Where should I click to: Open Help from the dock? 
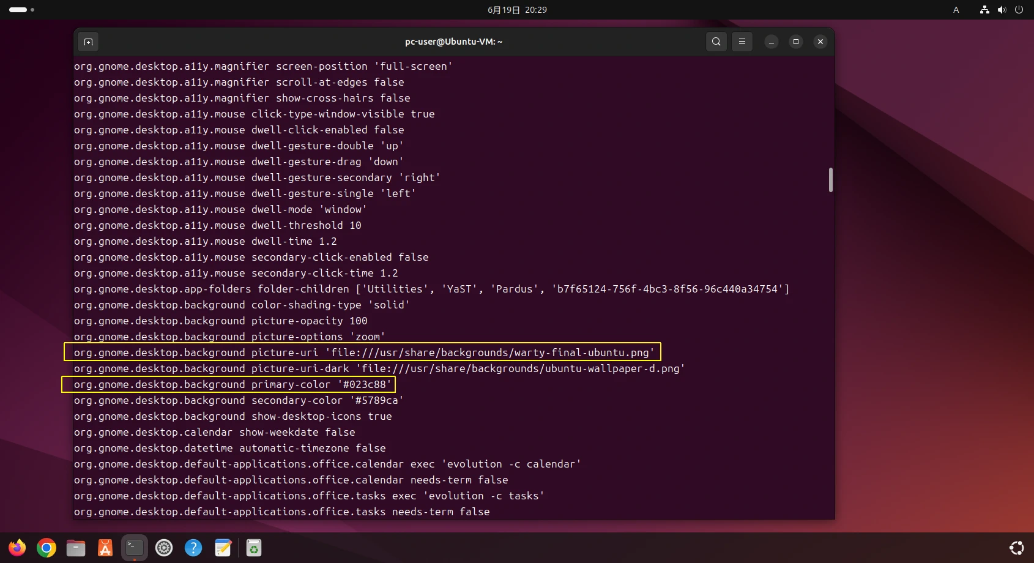193,548
